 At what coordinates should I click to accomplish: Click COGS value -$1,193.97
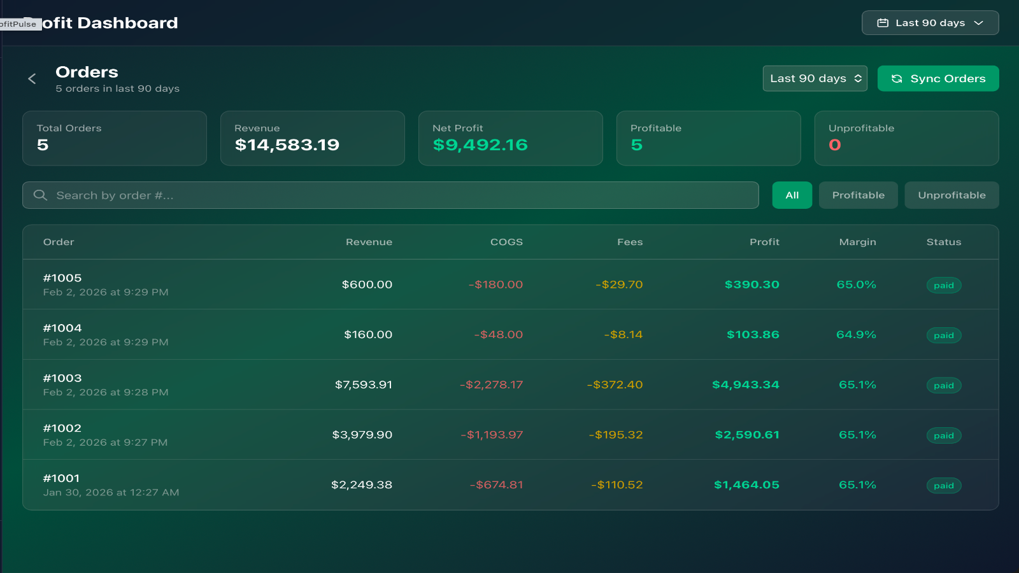point(492,435)
